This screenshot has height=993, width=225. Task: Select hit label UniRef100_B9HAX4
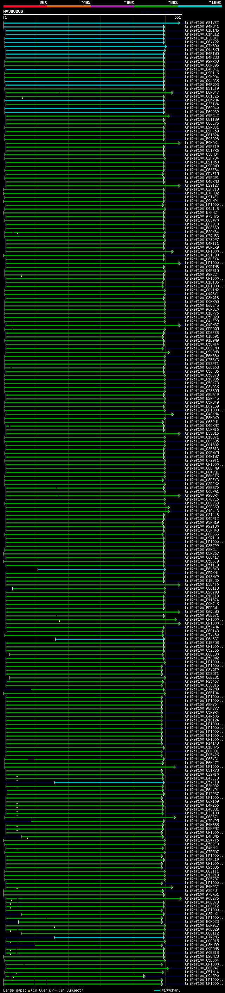[202, 143]
